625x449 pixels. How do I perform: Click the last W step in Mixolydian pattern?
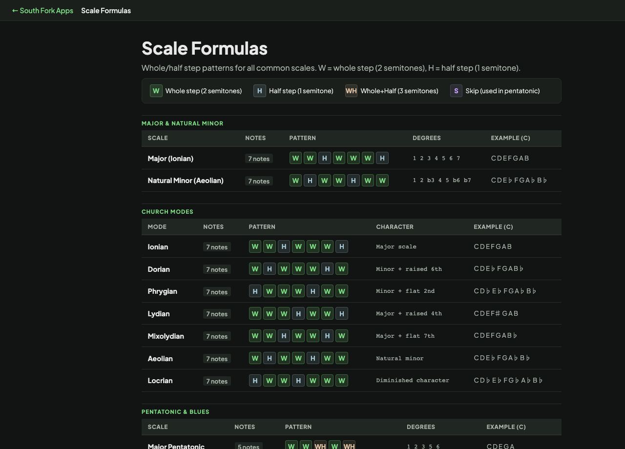[342, 336]
